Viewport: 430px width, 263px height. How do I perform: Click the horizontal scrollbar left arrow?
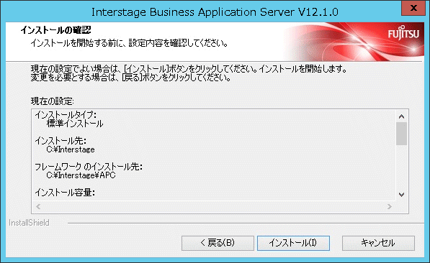pyautogui.click(x=38, y=206)
